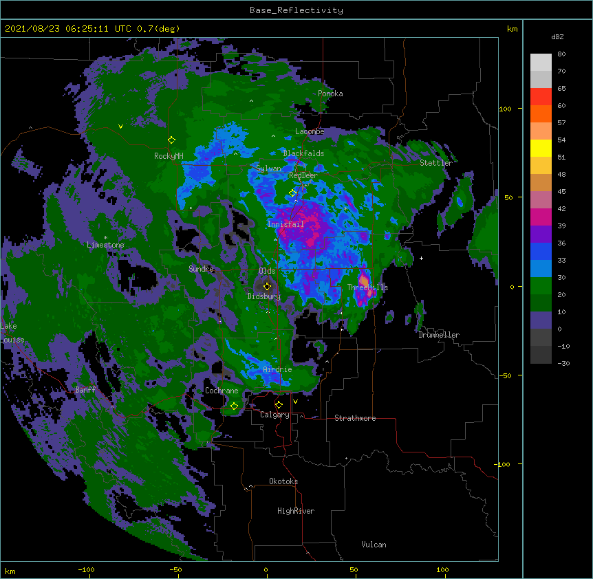This screenshot has width=593, height=579.
Task: Click the Calgary city label
Action: 275,415
